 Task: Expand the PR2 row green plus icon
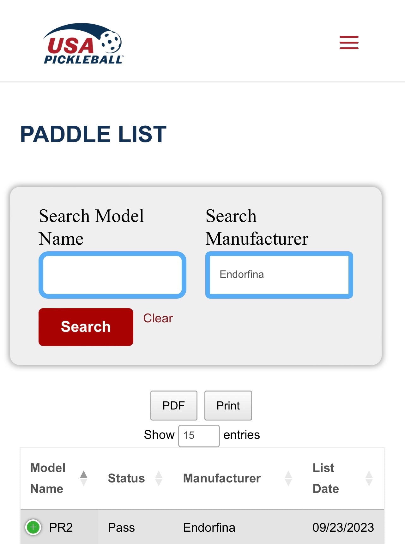pos(33,527)
